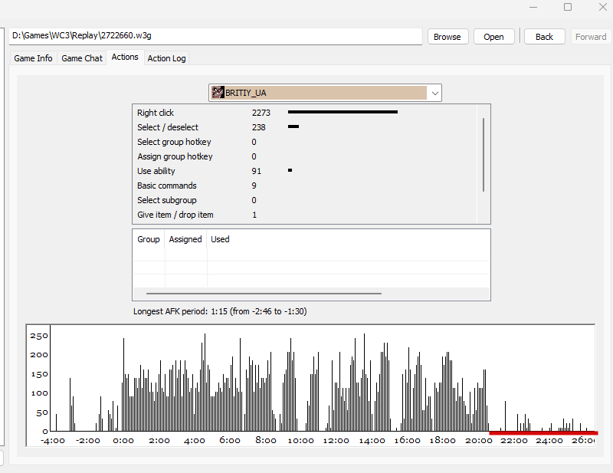Screen dimensions: 613x473
Task: Click the Assigned column header
Action: [x=185, y=239]
